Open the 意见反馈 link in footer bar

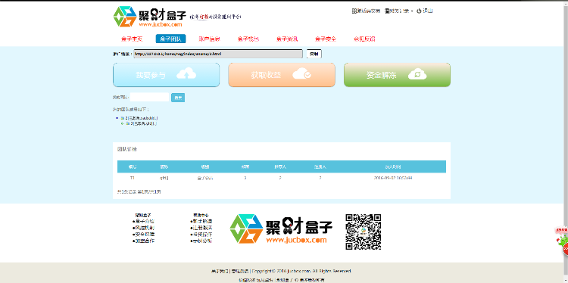(240, 271)
